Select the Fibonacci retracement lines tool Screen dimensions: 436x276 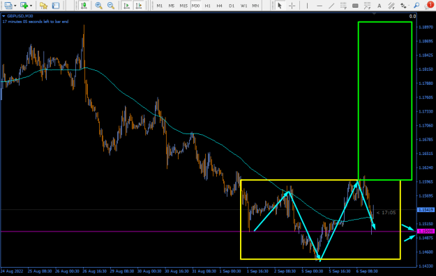coord(343,6)
